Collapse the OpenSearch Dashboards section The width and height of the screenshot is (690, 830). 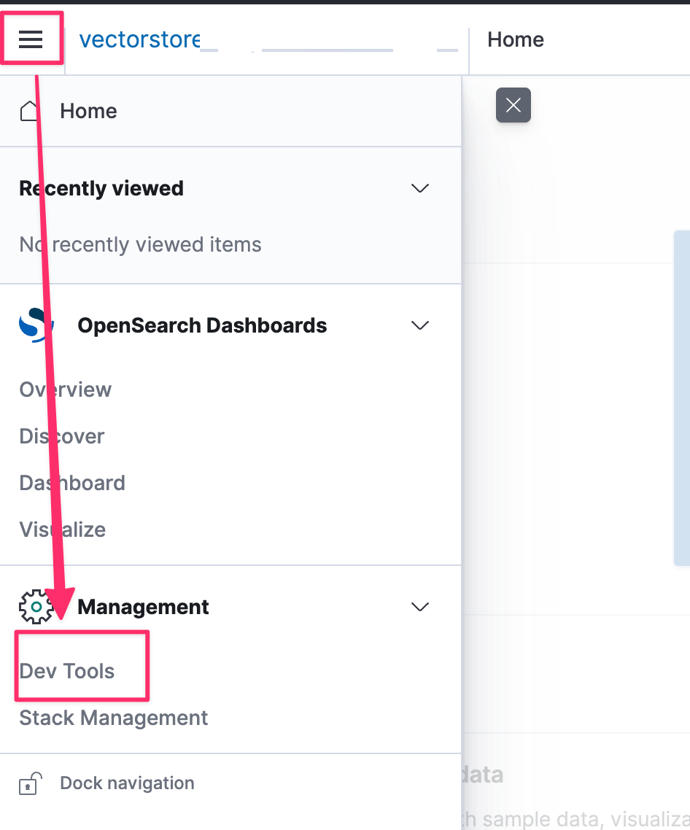[x=420, y=325]
